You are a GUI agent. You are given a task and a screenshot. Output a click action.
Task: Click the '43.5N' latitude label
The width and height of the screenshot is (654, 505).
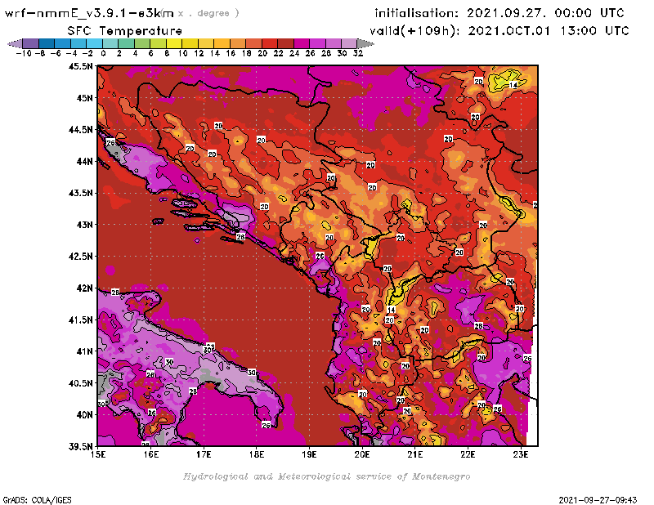tap(80, 193)
